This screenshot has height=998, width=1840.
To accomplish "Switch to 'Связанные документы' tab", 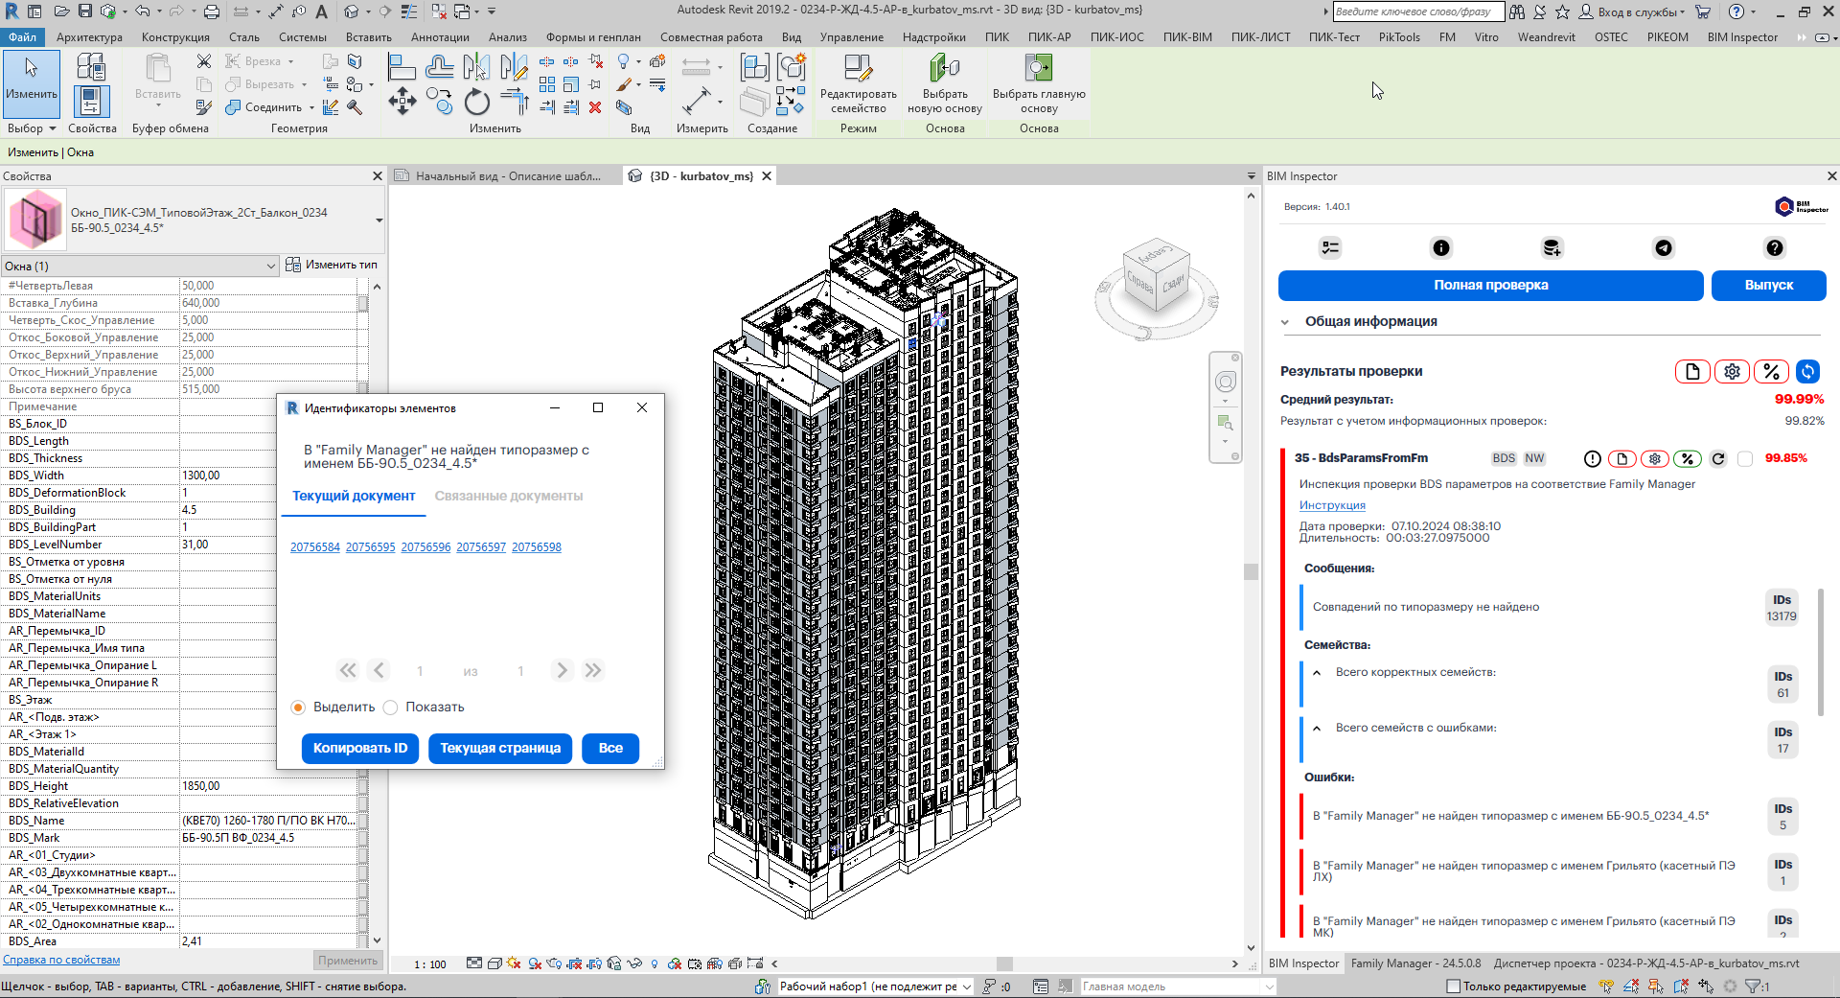I will tap(508, 497).
